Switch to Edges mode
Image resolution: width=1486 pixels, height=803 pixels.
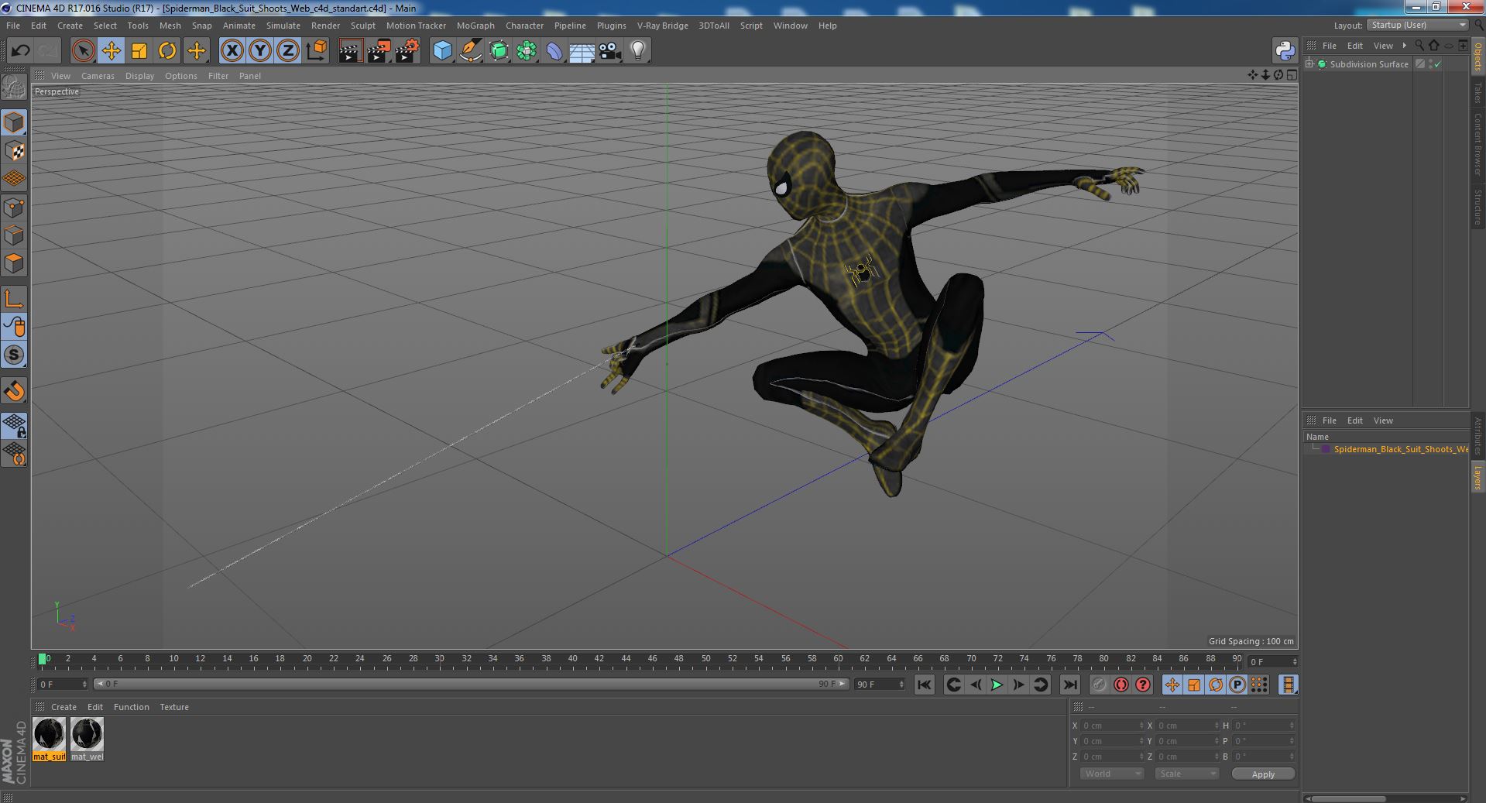tap(14, 235)
